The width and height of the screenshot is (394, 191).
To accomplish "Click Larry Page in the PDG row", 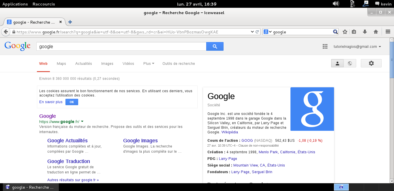I will pos(228,159).
